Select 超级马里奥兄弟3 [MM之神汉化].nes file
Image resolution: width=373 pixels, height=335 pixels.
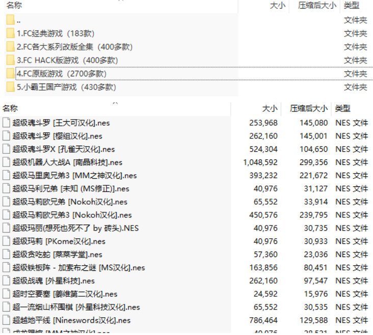(74, 176)
